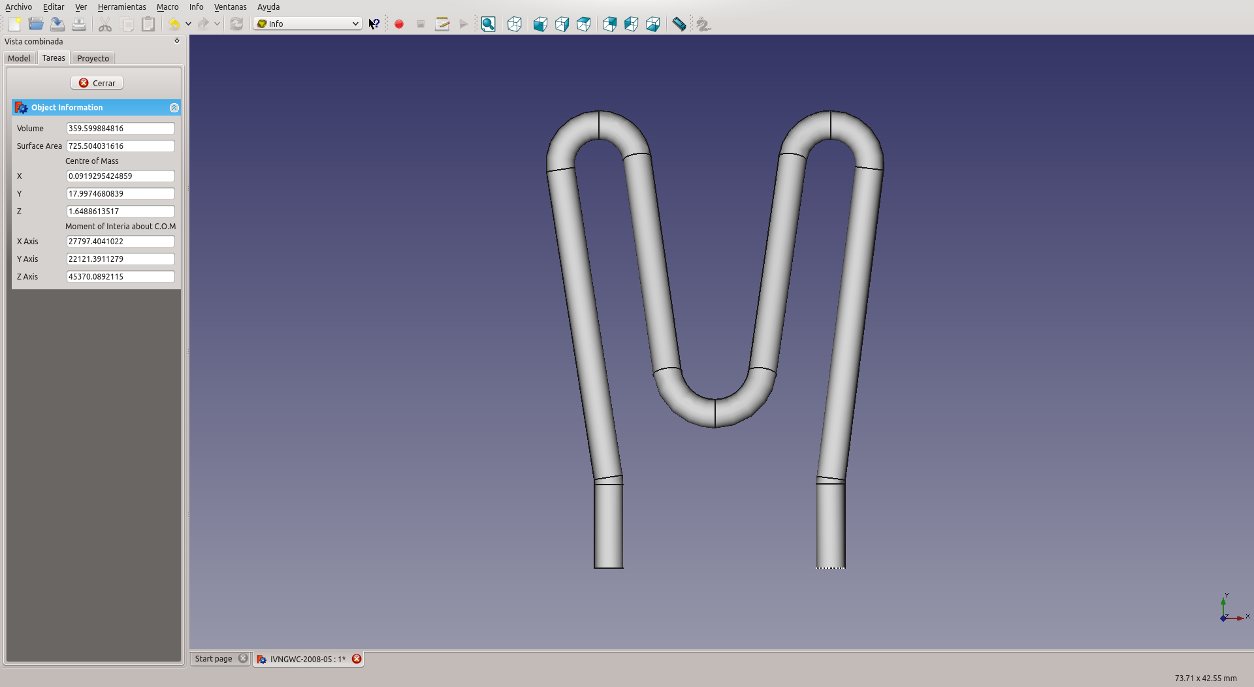Click the Volume value field
This screenshot has height=687, width=1254.
pos(120,129)
